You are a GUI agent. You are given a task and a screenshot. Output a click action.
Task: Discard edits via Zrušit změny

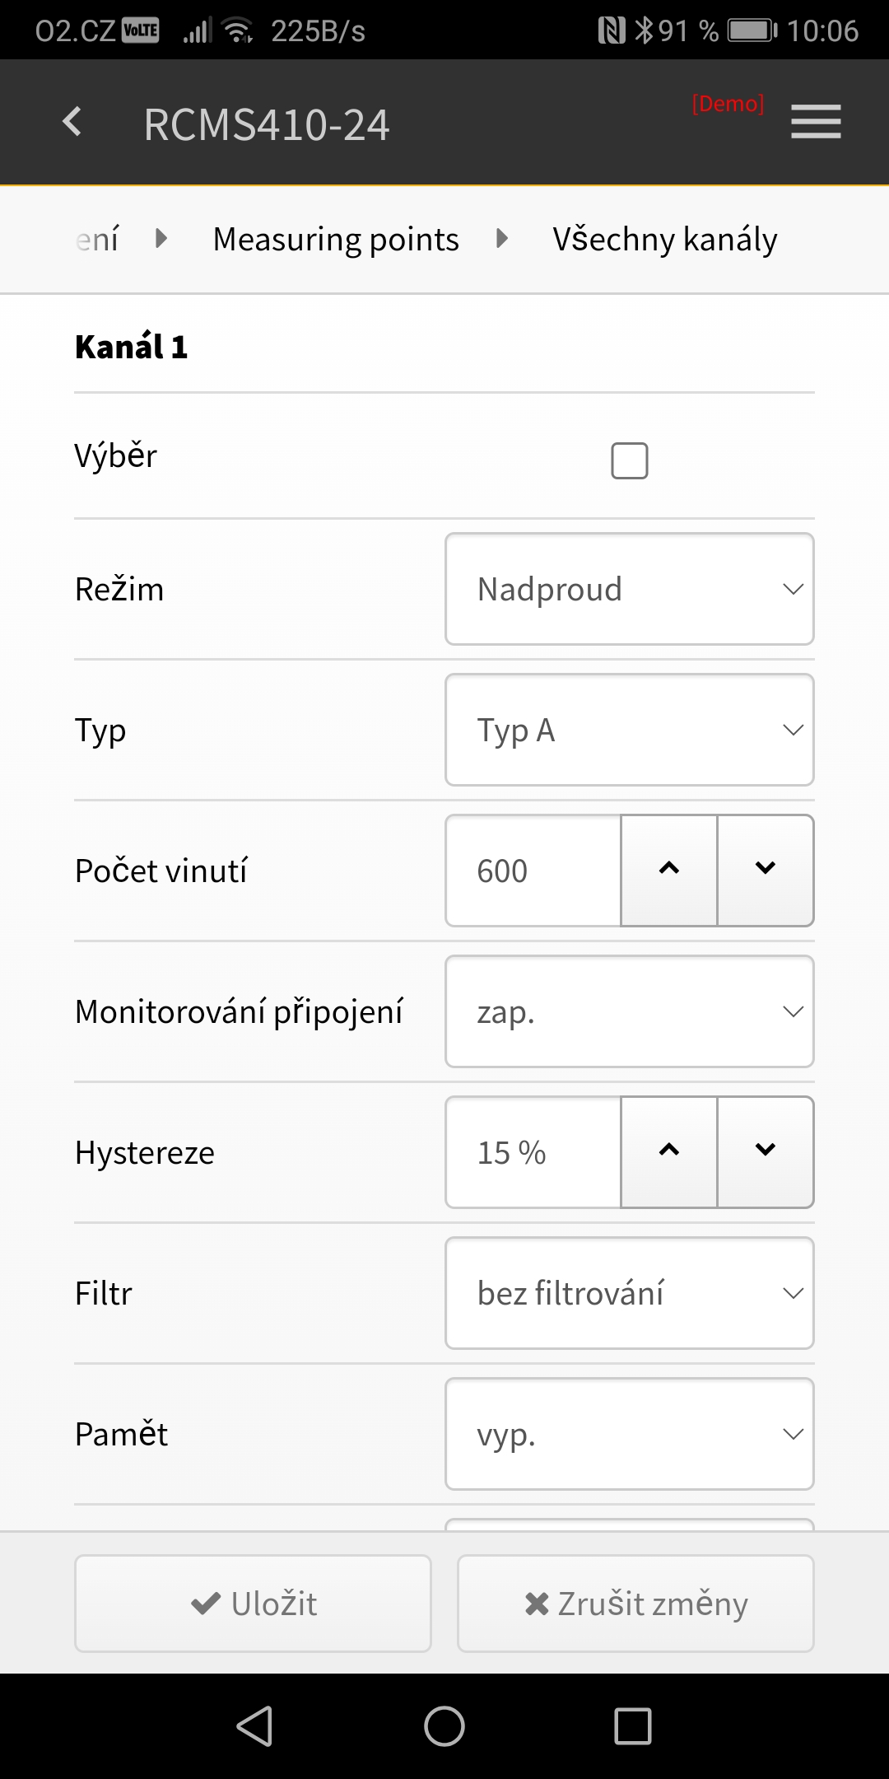(635, 1603)
